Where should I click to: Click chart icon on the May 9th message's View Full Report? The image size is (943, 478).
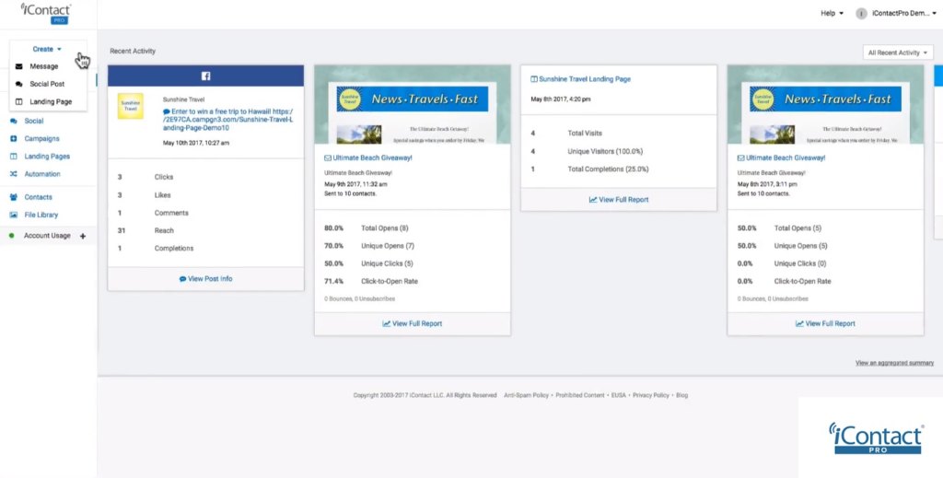click(x=386, y=323)
